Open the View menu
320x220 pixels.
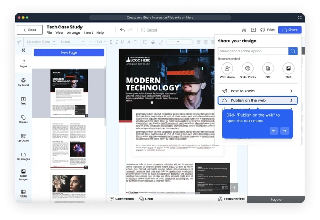click(x=60, y=32)
